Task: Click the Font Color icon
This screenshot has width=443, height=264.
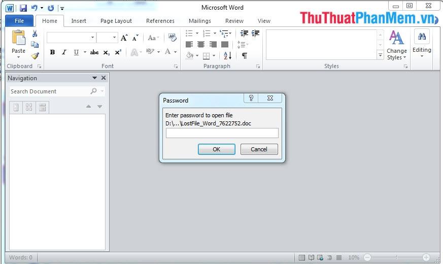Action: pos(168,52)
